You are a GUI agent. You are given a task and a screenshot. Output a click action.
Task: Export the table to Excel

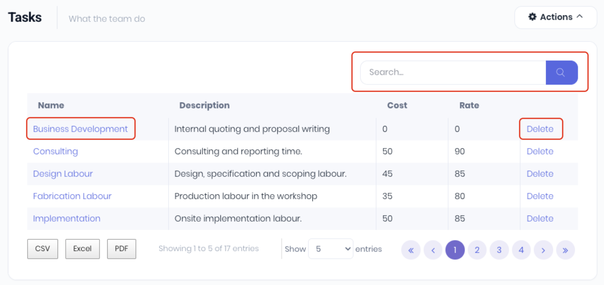coord(82,249)
